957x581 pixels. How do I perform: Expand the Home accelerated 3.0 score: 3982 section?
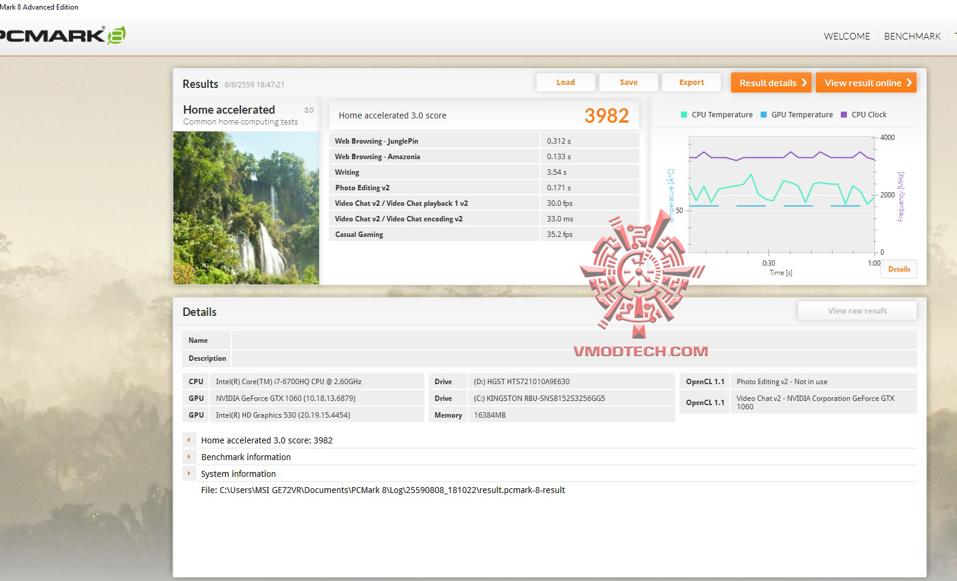click(x=189, y=440)
